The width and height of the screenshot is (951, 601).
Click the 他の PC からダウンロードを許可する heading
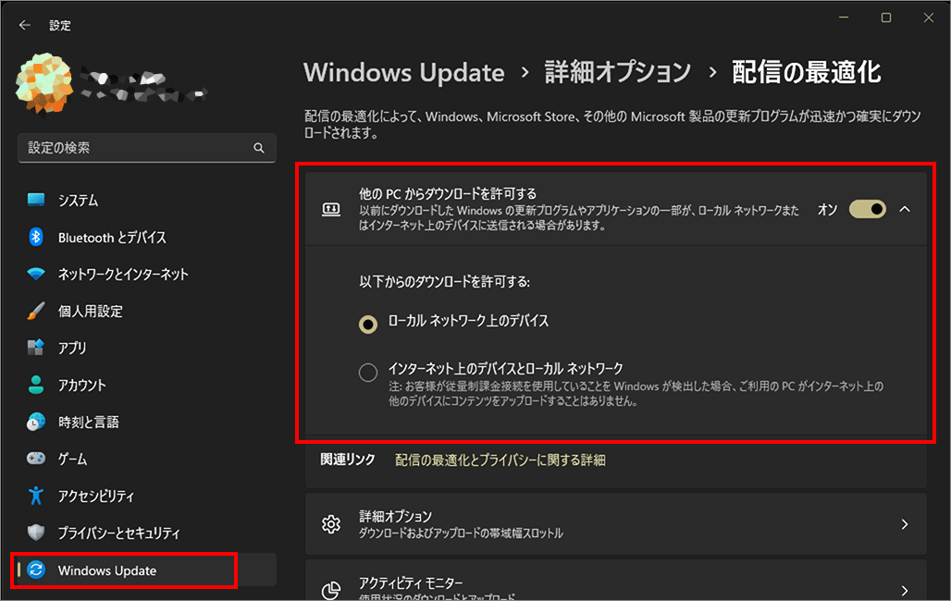pyautogui.click(x=448, y=193)
